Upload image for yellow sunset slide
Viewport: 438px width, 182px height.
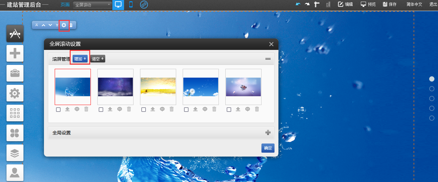click(153, 109)
